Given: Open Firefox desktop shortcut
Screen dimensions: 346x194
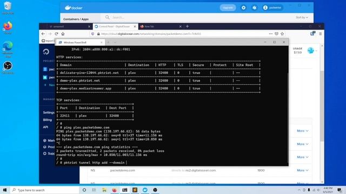Looking at the screenshot, I should tap(8, 27).
